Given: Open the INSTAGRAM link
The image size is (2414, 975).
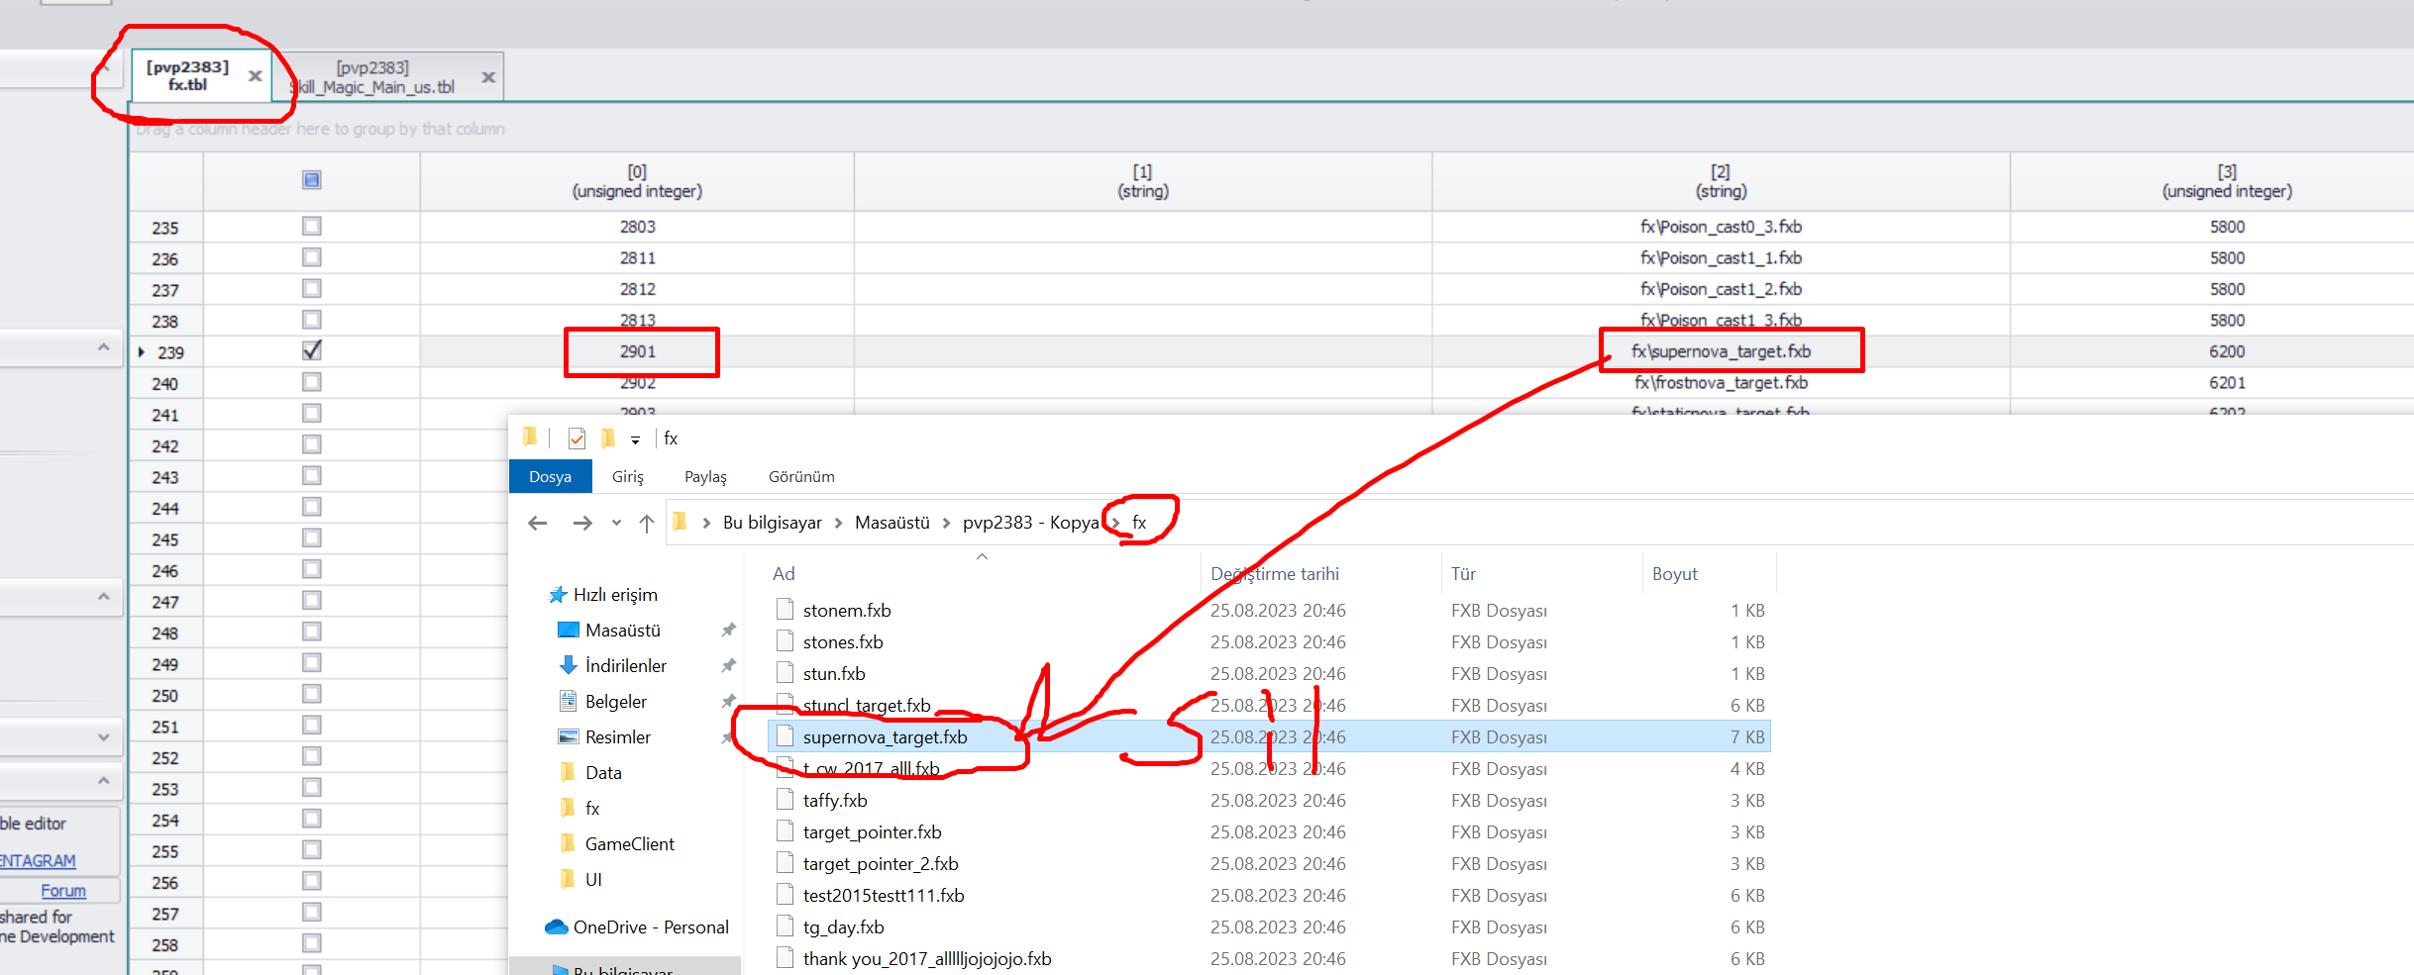Looking at the screenshot, I should 38,861.
